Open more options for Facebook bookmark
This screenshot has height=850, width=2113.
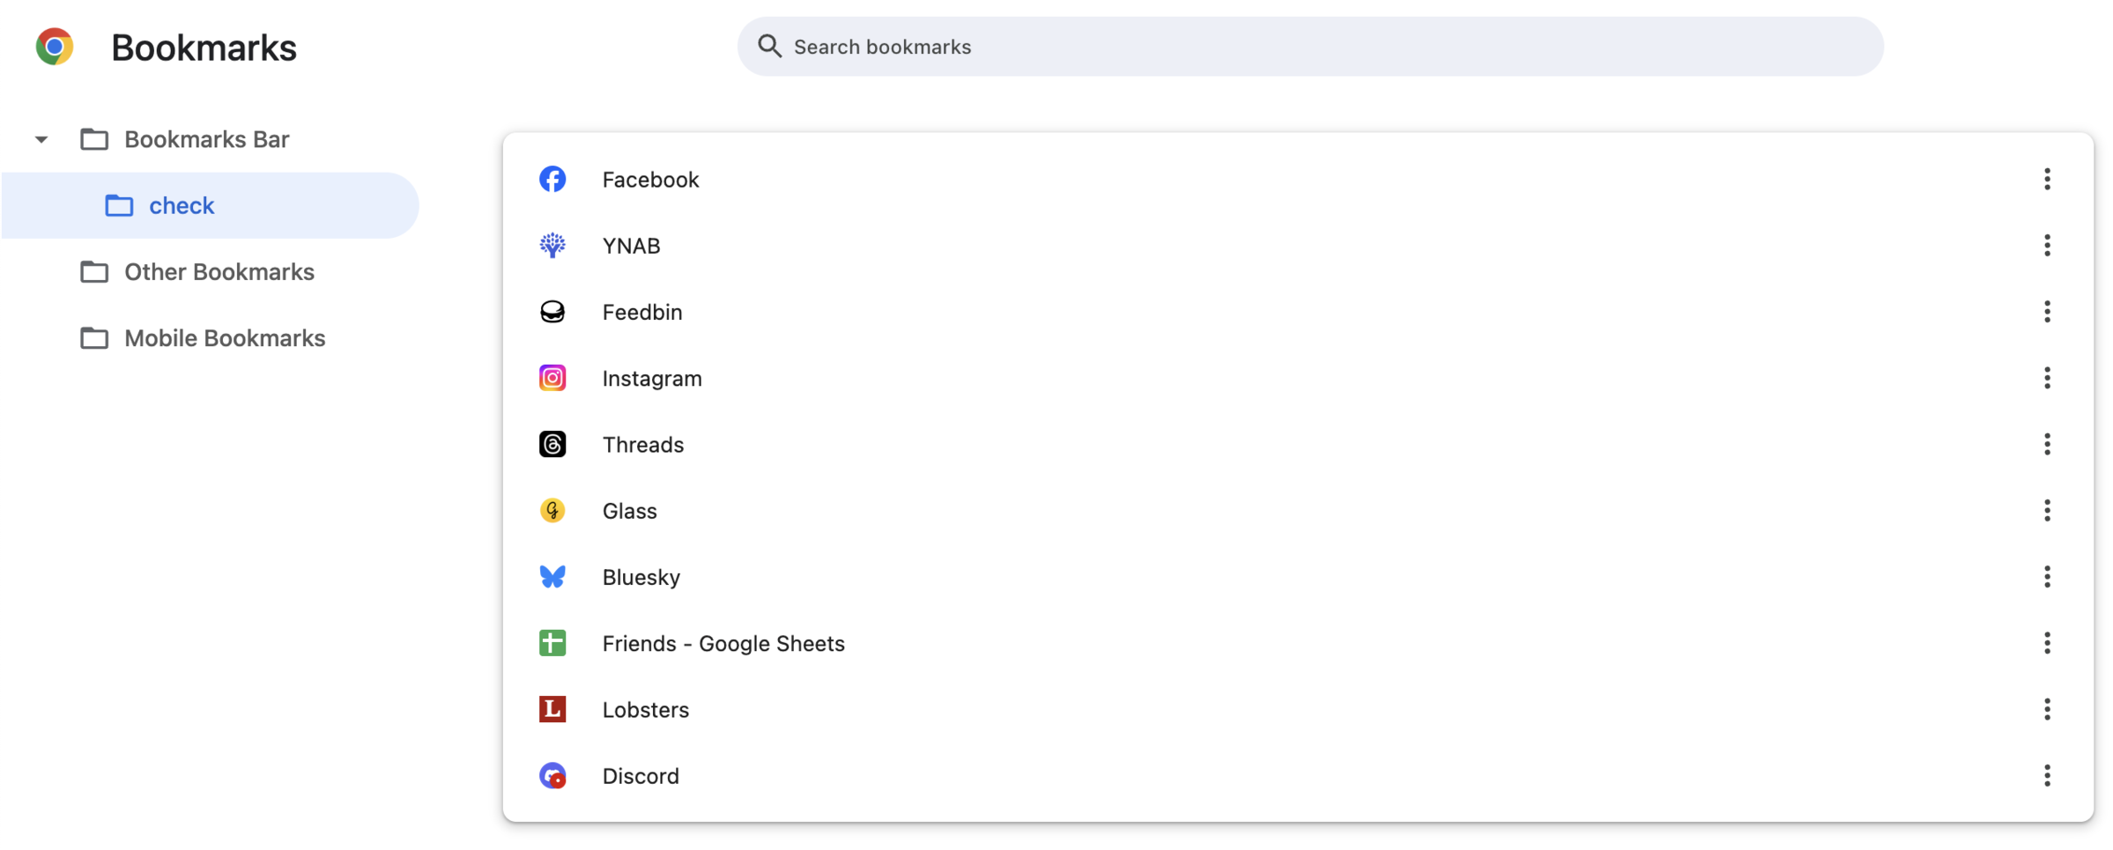point(2047,179)
